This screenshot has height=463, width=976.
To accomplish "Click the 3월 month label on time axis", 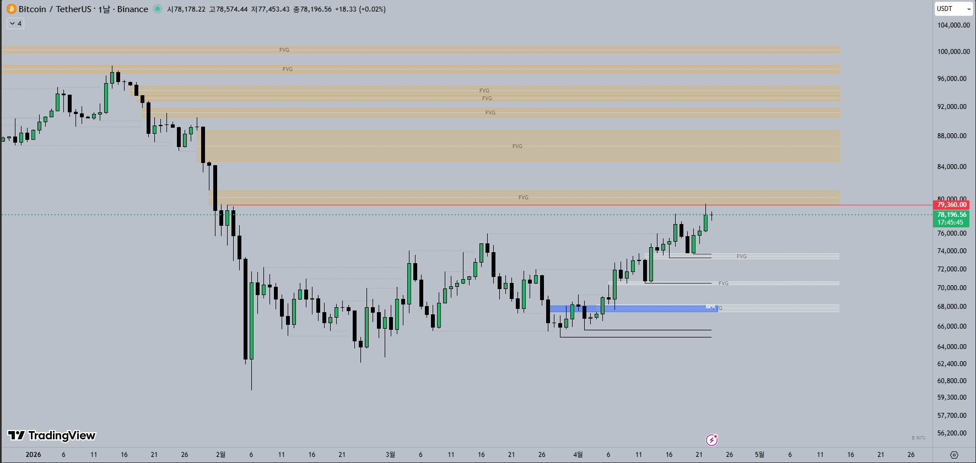I will click(x=390, y=455).
